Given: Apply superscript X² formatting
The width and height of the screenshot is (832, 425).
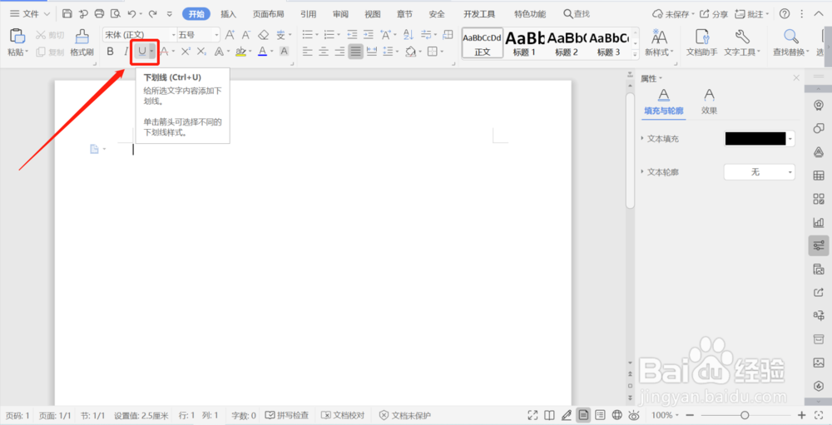Looking at the screenshot, I should [x=186, y=52].
